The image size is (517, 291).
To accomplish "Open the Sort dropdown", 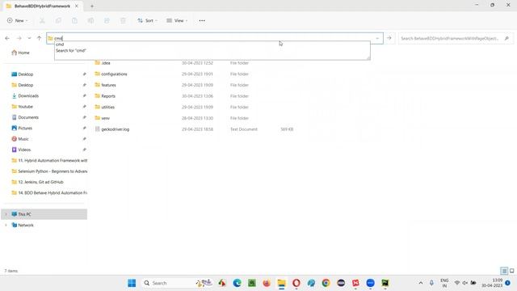I will coord(147,20).
